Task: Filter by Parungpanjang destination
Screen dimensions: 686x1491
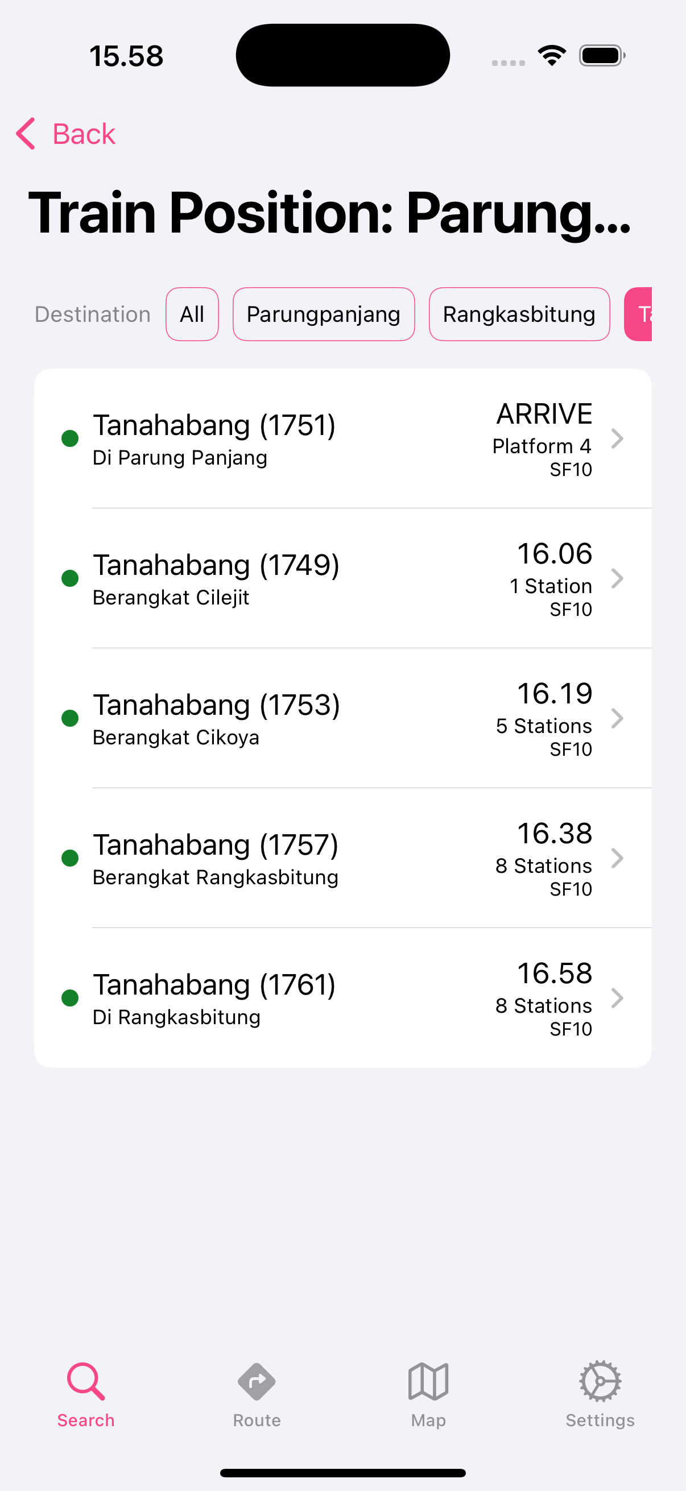Action: (x=324, y=314)
